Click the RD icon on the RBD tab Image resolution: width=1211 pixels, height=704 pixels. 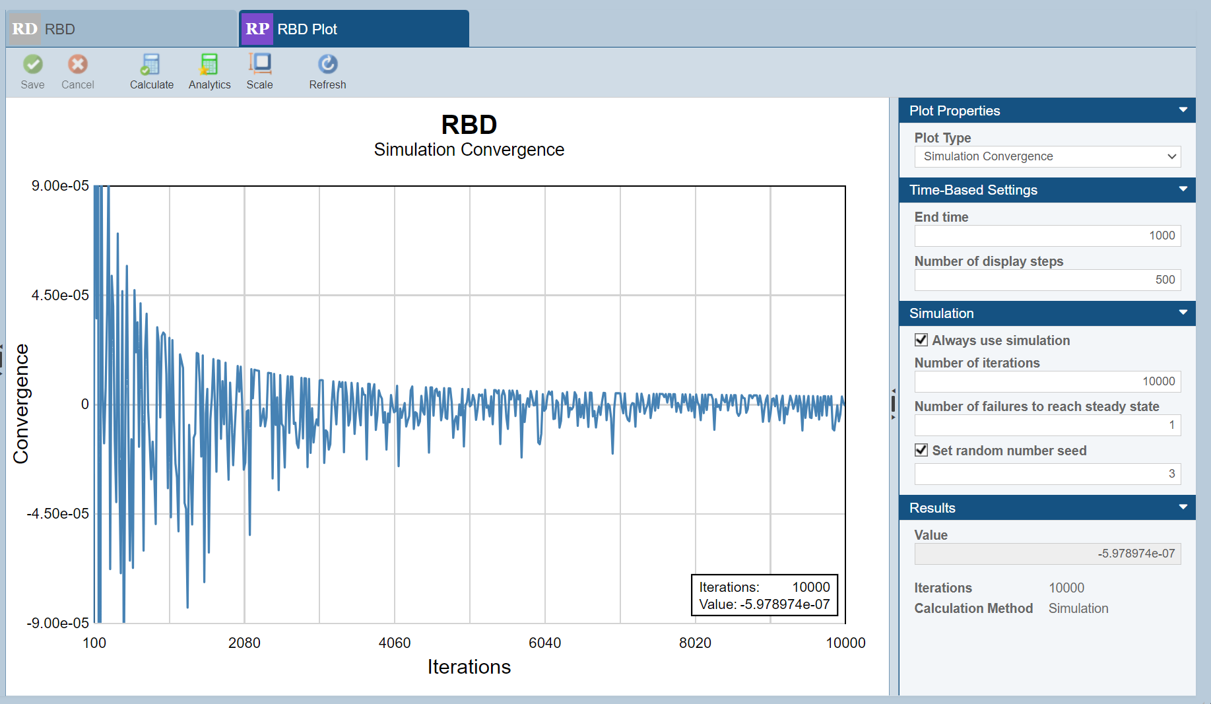click(x=24, y=28)
